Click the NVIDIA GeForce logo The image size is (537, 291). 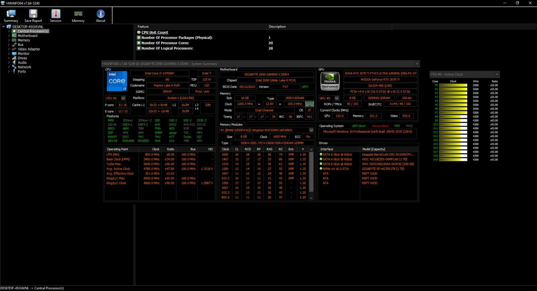(x=330, y=81)
